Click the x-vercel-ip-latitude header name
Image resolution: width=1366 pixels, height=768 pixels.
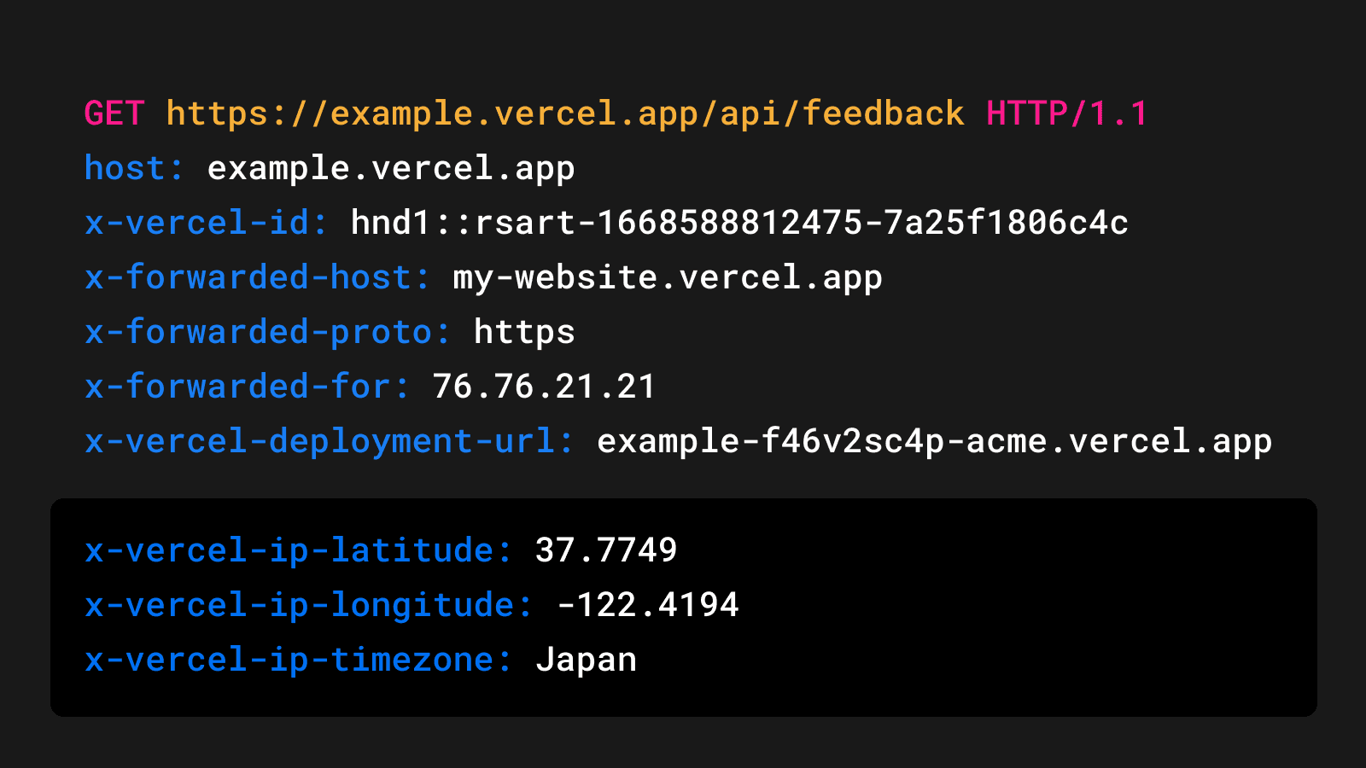coord(298,550)
